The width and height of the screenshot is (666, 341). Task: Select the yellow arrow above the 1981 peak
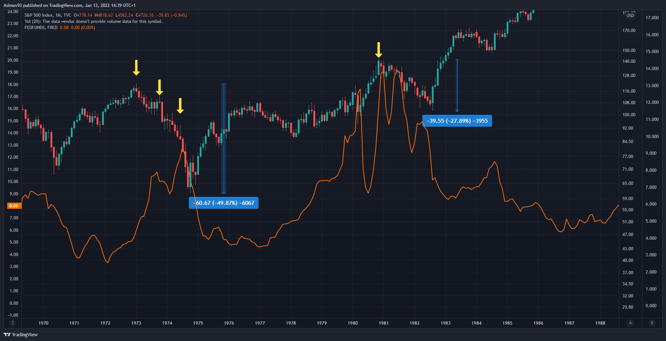pos(378,50)
